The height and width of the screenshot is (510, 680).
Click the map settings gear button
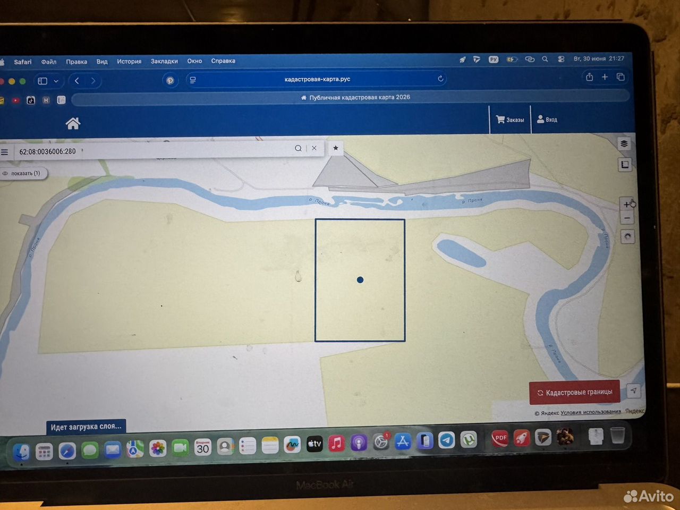[x=627, y=237]
